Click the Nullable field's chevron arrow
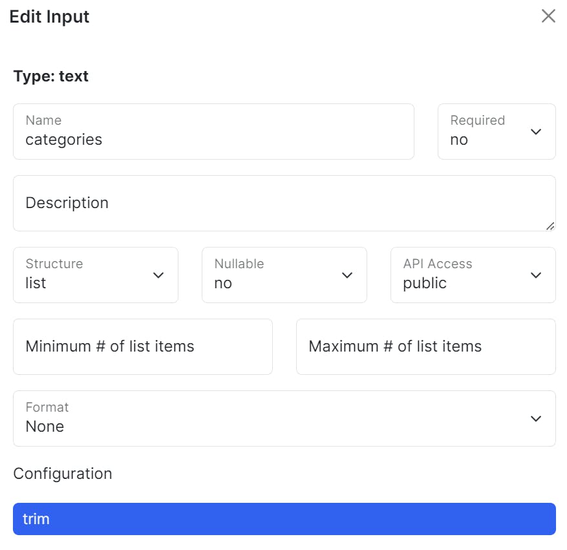The image size is (567, 550). click(347, 275)
